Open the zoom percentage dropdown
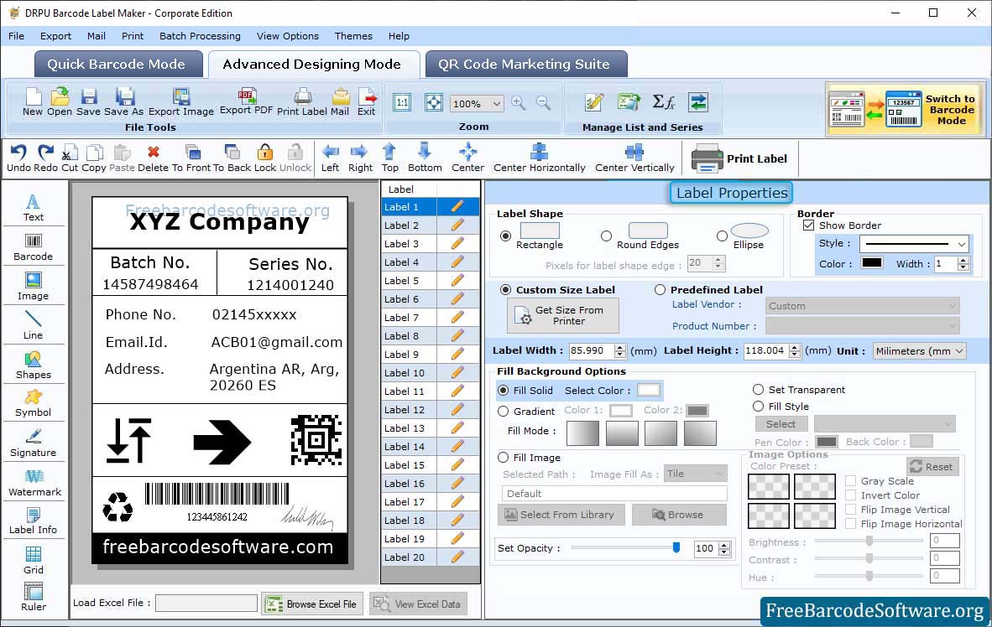 coord(497,104)
